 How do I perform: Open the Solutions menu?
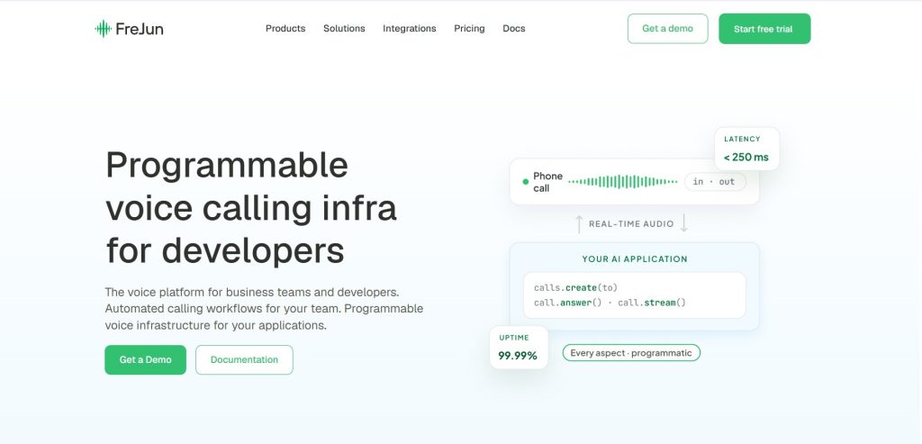pyautogui.click(x=344, y=28)
